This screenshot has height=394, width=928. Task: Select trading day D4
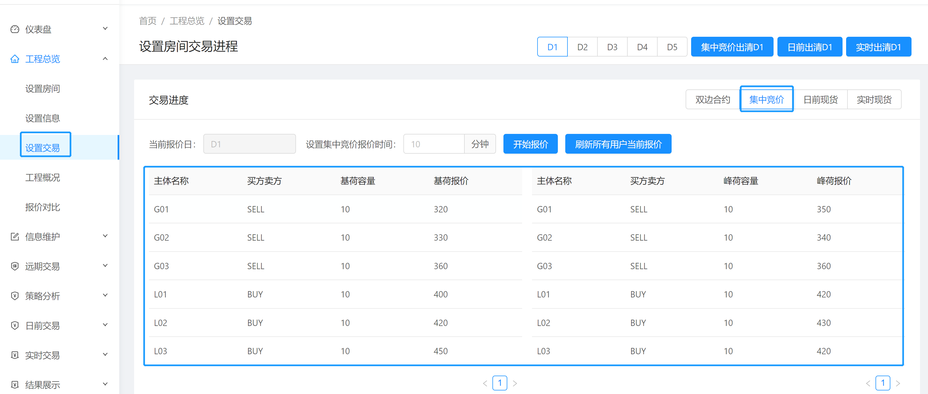pyautogui.click(x=642, y=47)
